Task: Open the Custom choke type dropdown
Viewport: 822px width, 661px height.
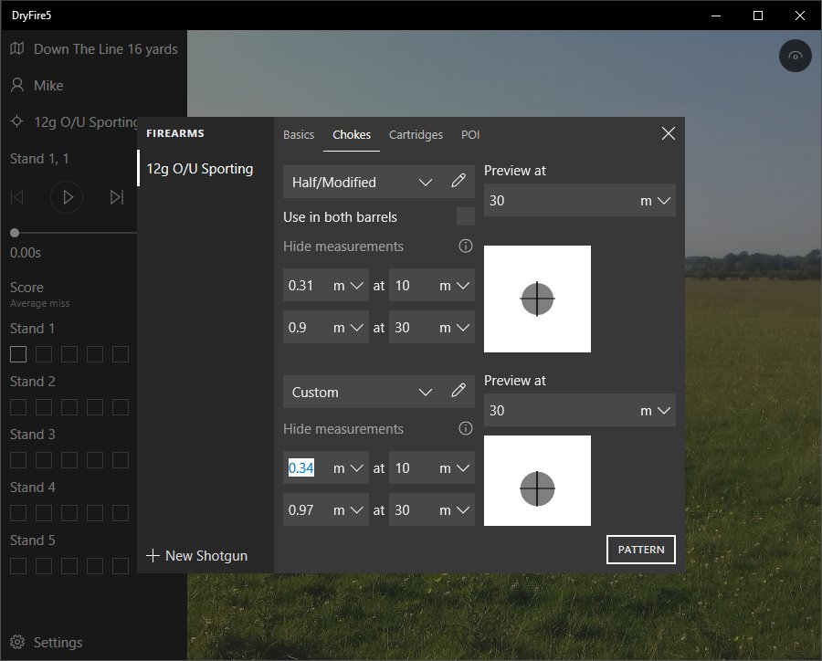Action: pos(425,393)
